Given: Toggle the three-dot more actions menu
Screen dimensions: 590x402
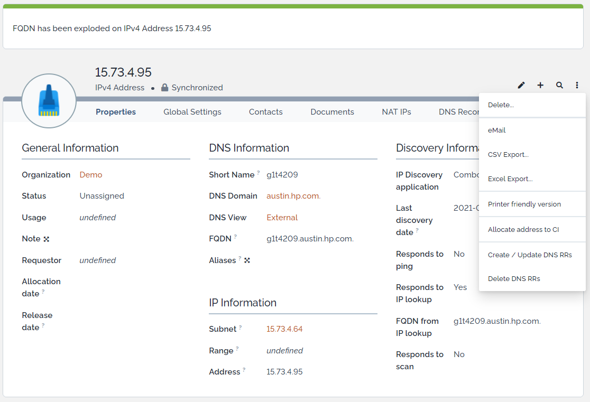Looking at the screenshot, I should click(577, 85).
